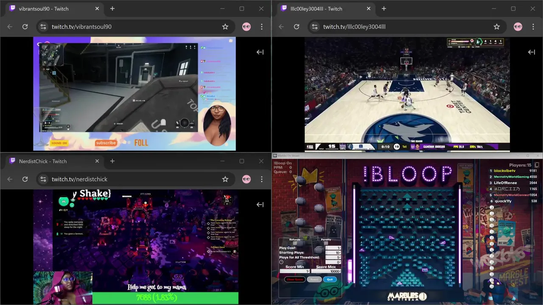
Task: Reload the vibrantsoul90 Twitch page
Action: [25, 27]
